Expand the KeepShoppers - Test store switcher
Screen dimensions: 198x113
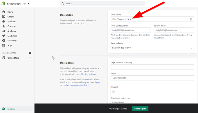[x=18, y=4]
